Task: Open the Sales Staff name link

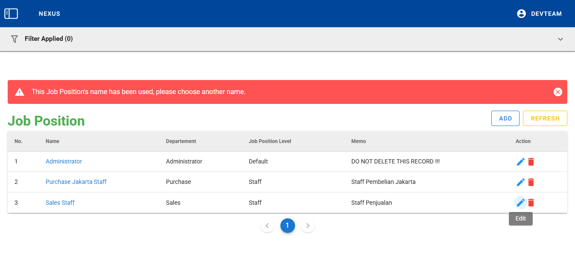Action: pyautogui.click(x=60, y=203)
